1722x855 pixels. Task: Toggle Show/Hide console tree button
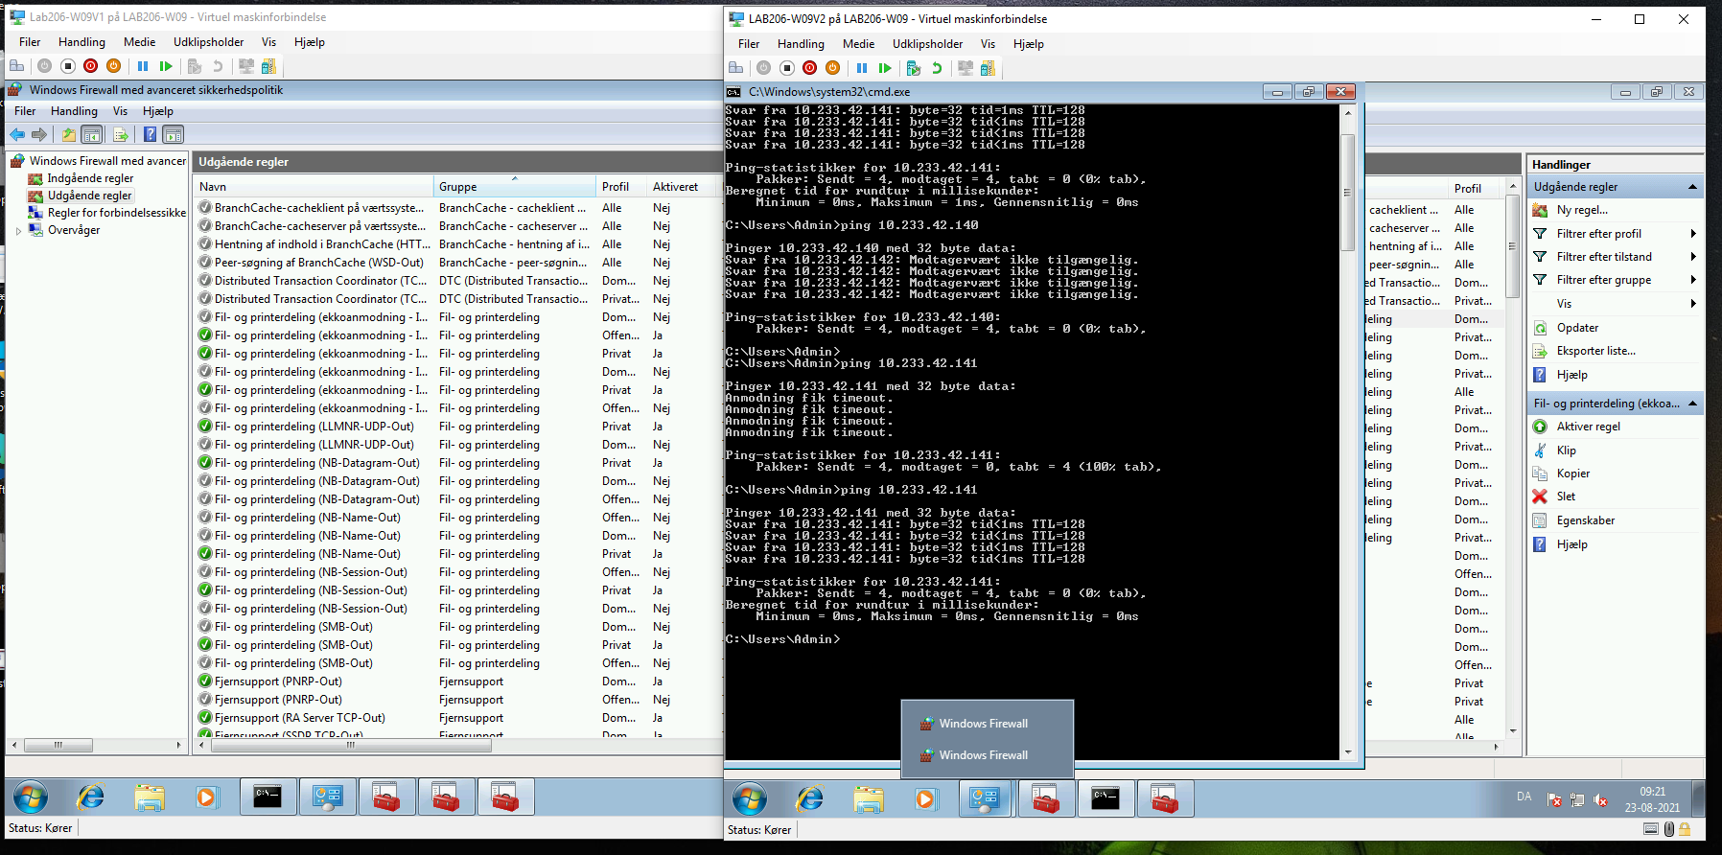(x=92, y=134)
